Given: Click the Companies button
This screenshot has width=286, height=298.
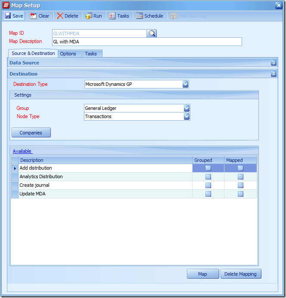Looking at the screenshot, I should (31, 132).
